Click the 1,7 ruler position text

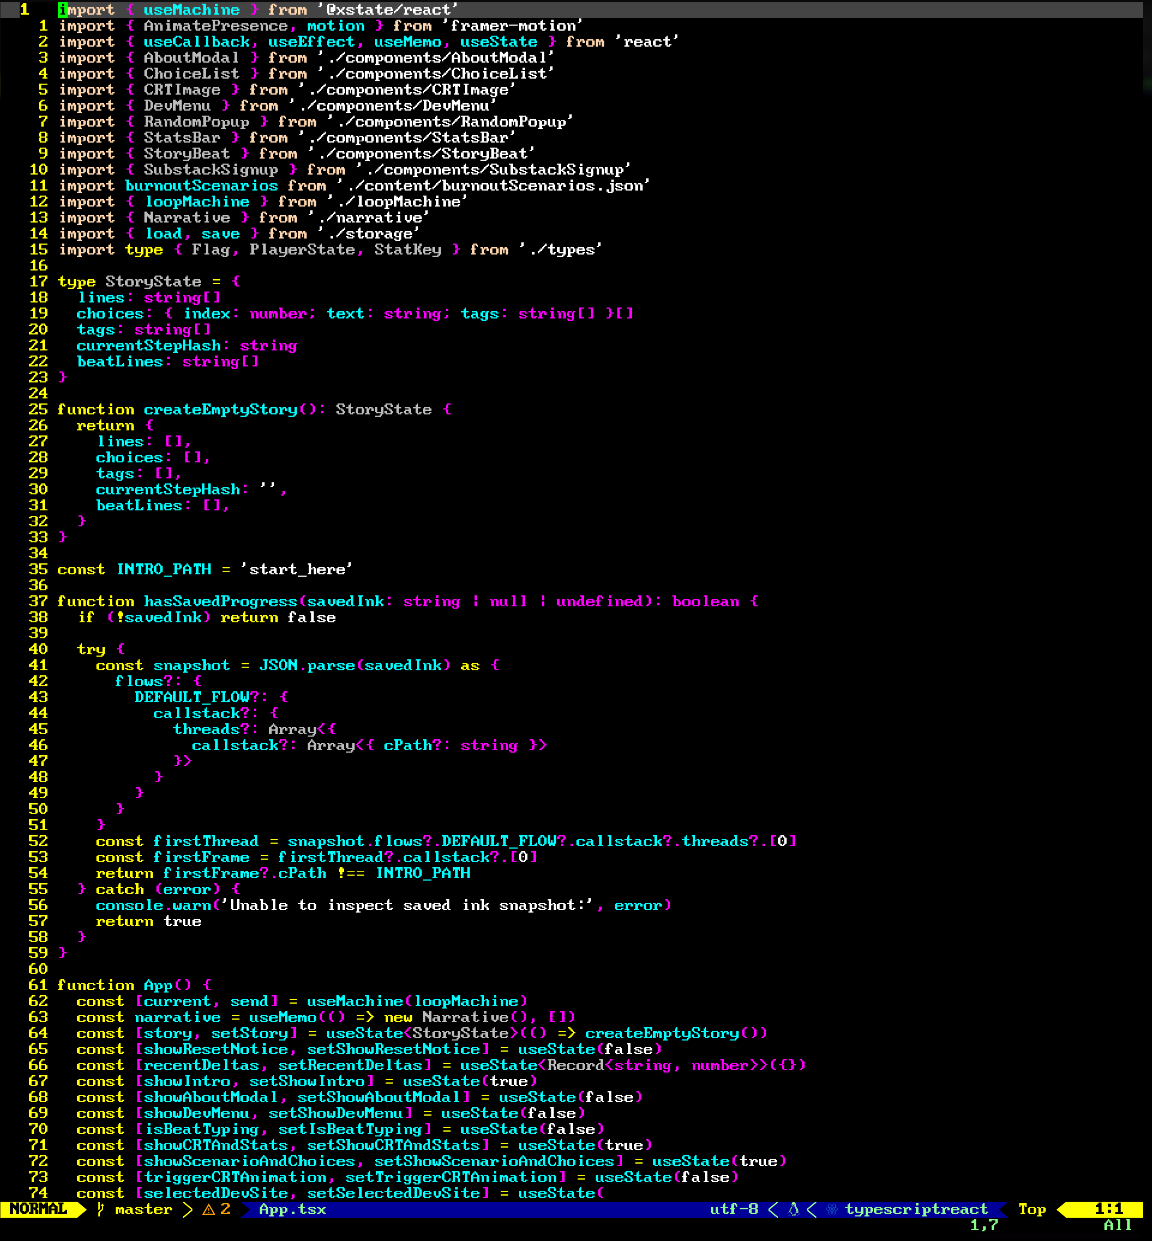(x=984, y=1225)
